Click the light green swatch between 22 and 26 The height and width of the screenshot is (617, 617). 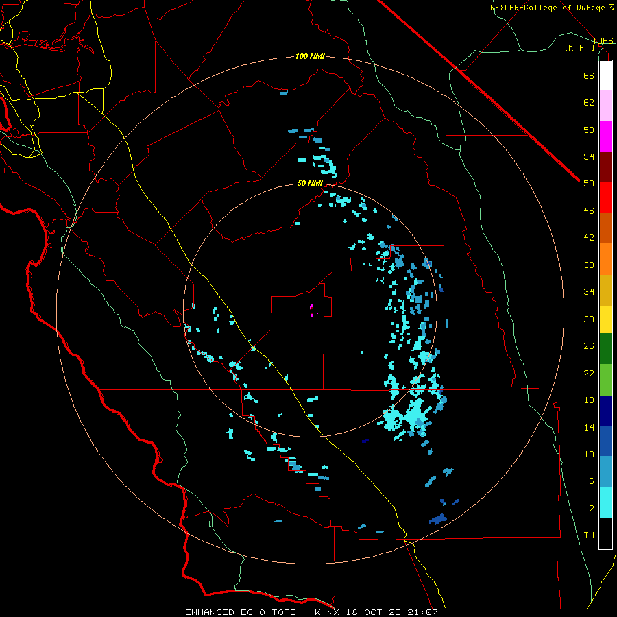click(x=605, y=380)
